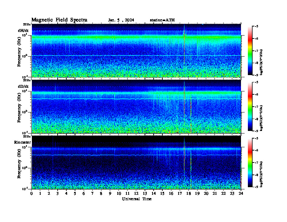
Task: Click the "32Hz" label of the Riometer panel
Action: coord(26,136)
